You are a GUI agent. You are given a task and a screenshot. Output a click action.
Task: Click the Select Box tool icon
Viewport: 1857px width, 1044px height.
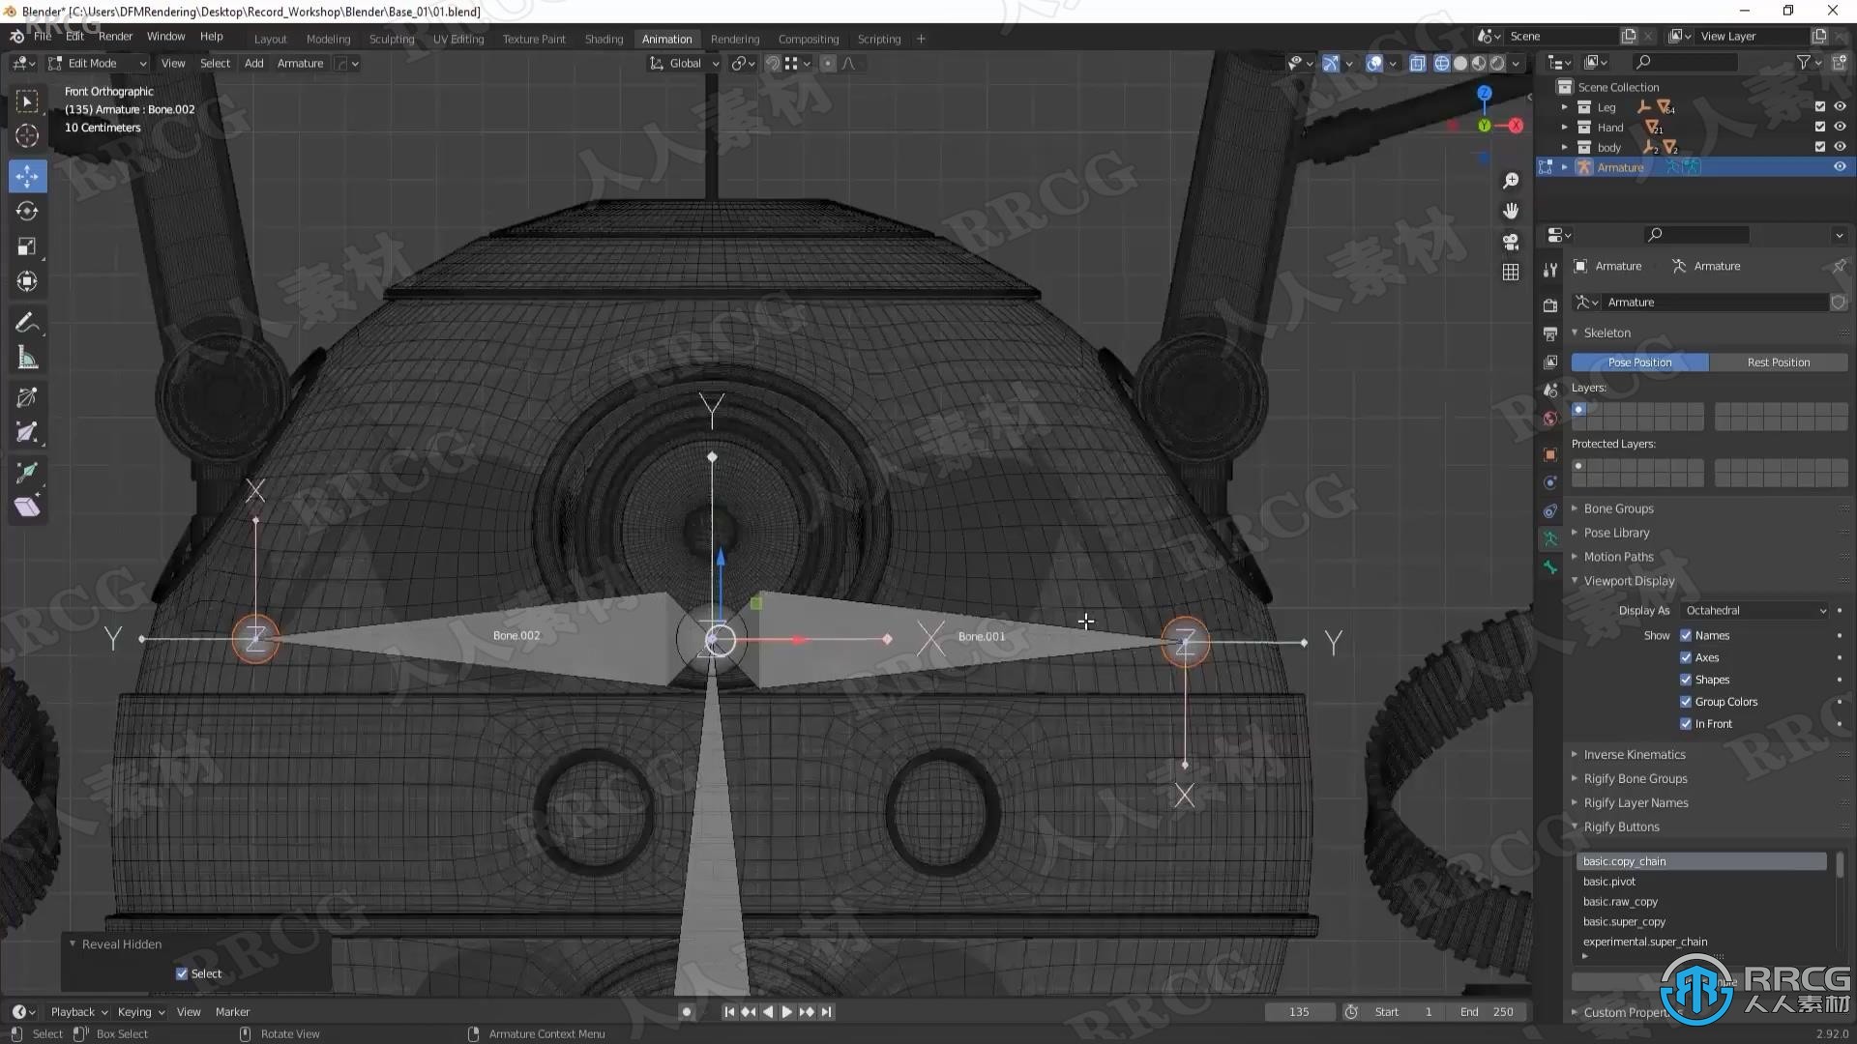(27, 101)
